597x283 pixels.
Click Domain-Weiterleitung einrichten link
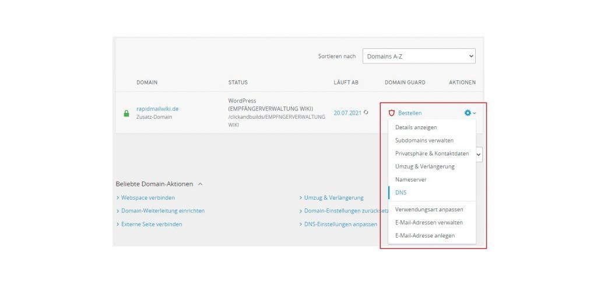point(163,211)
